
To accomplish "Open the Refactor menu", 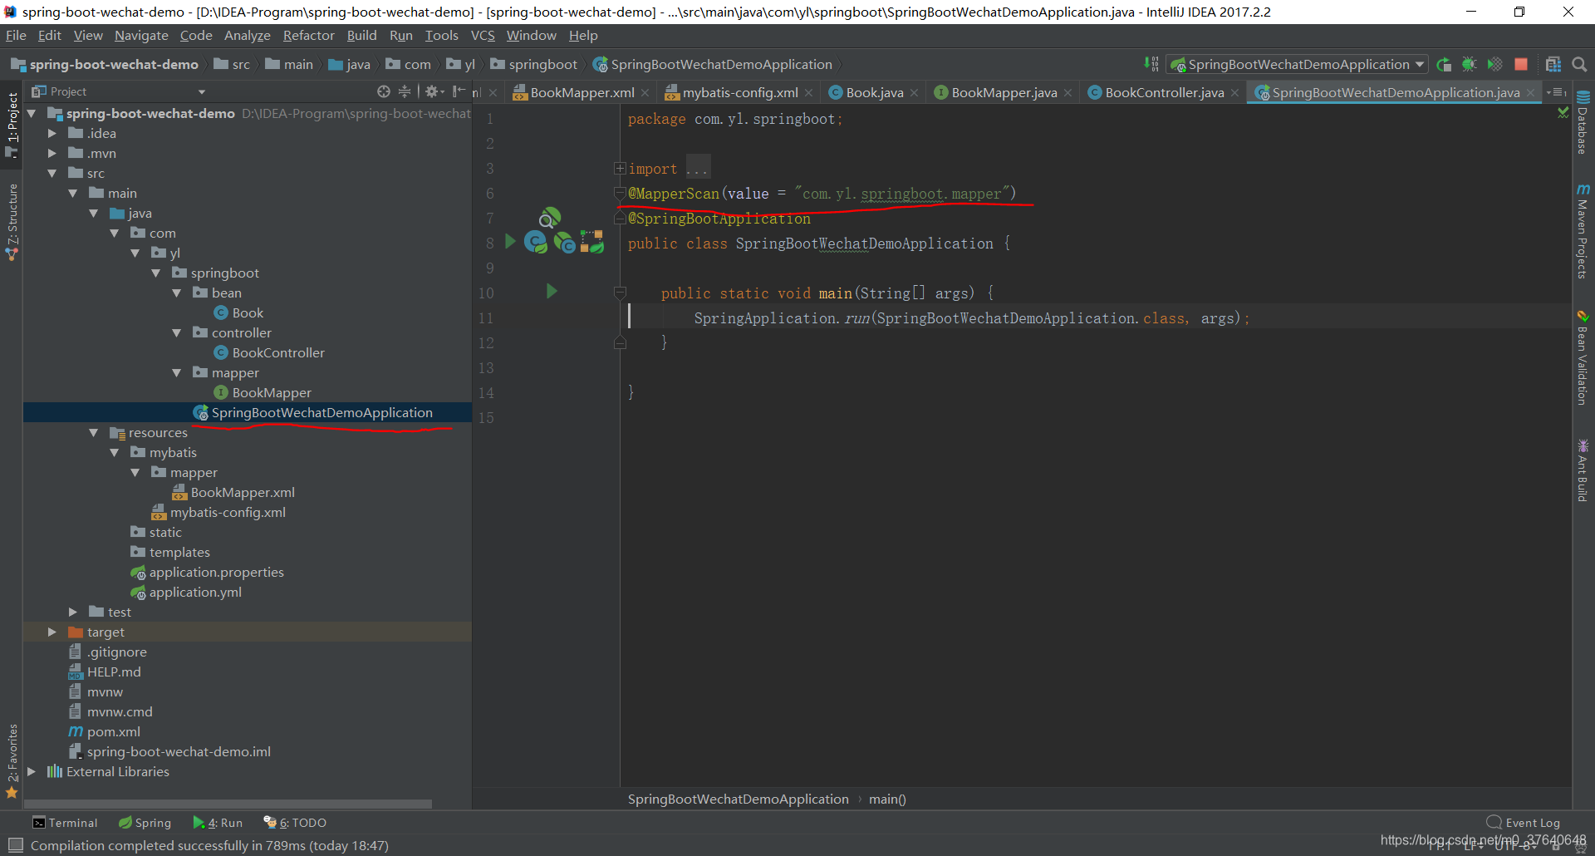I will pyautogui.click(x=308, y=36).
